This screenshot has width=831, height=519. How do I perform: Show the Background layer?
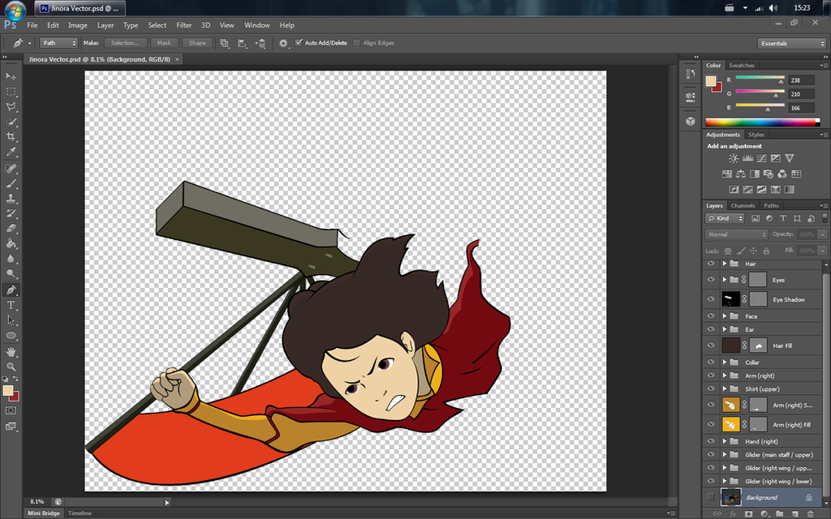coord(711,497)
